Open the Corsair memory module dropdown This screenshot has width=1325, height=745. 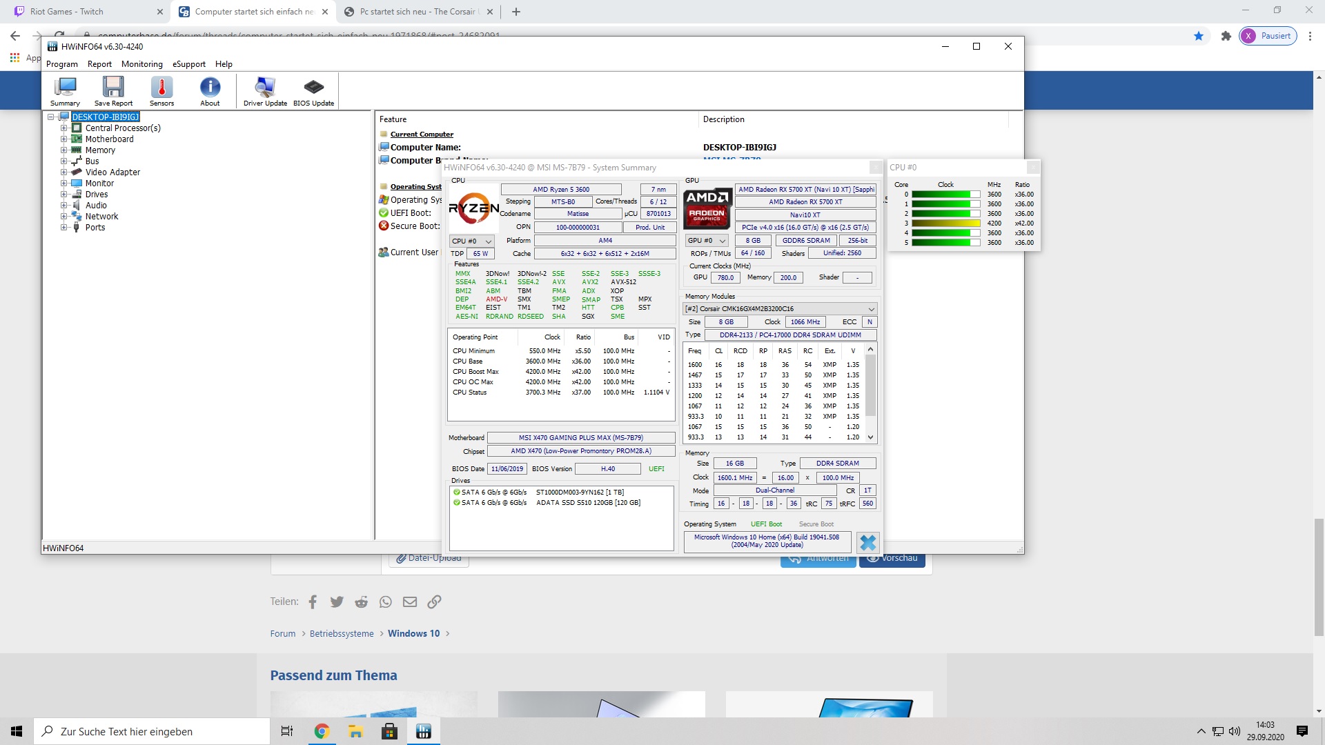tap(780, 309)
